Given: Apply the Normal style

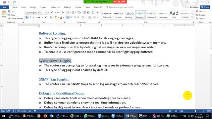Looking at the screenshot, I should [107, 15].
